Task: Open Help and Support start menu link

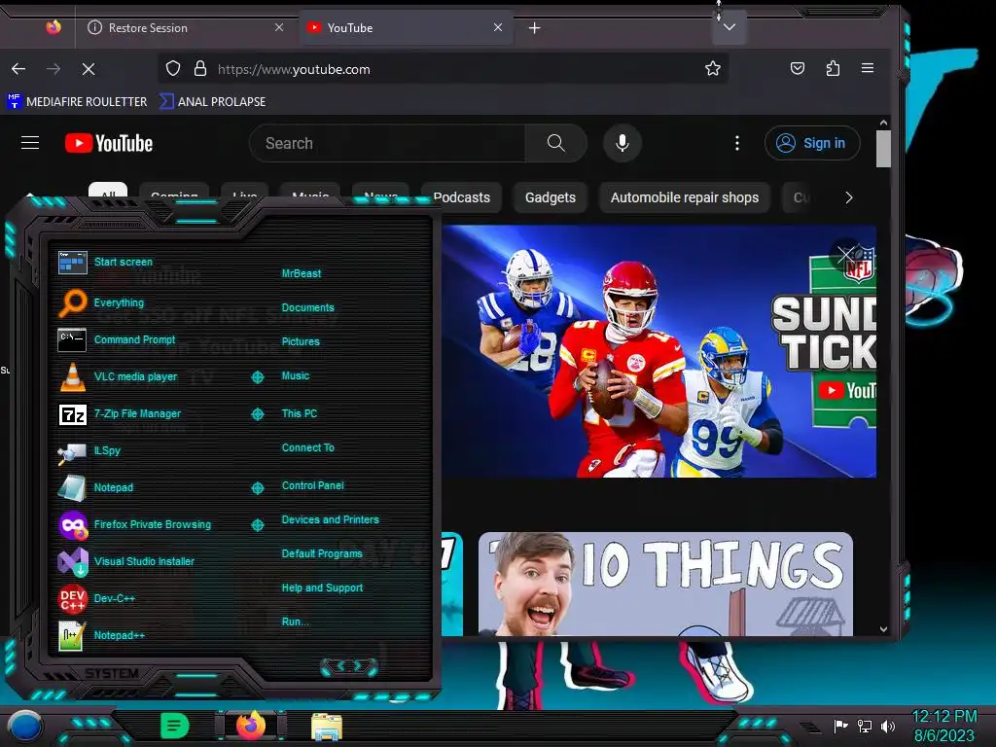Action: coord(322,588)
